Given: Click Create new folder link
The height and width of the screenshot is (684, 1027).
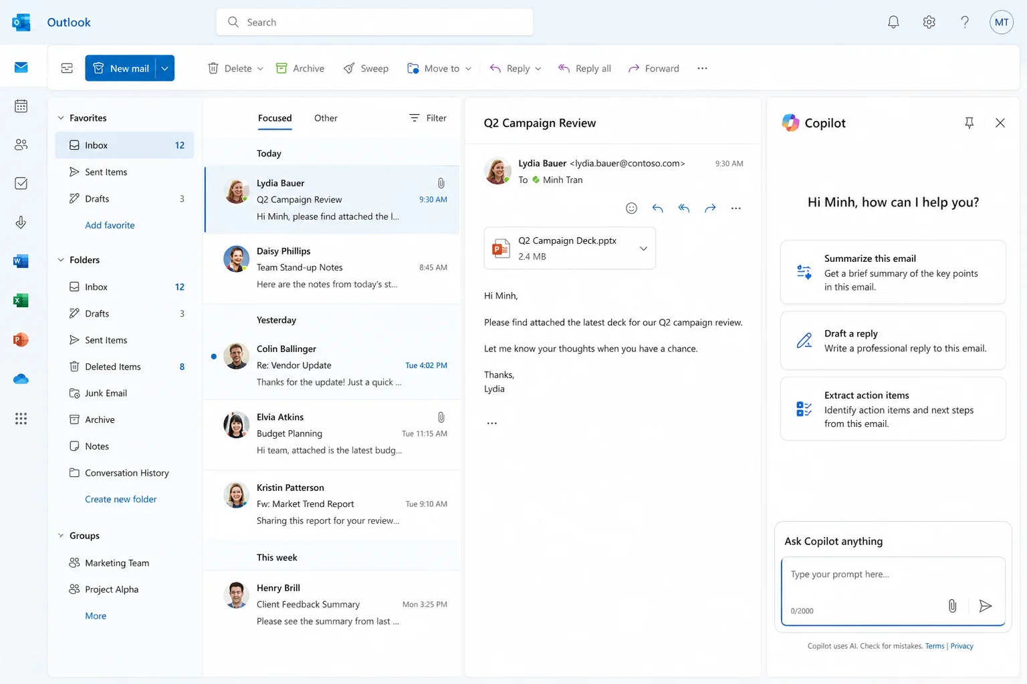Looking at the screenshot, I should [x=121, y=499].
